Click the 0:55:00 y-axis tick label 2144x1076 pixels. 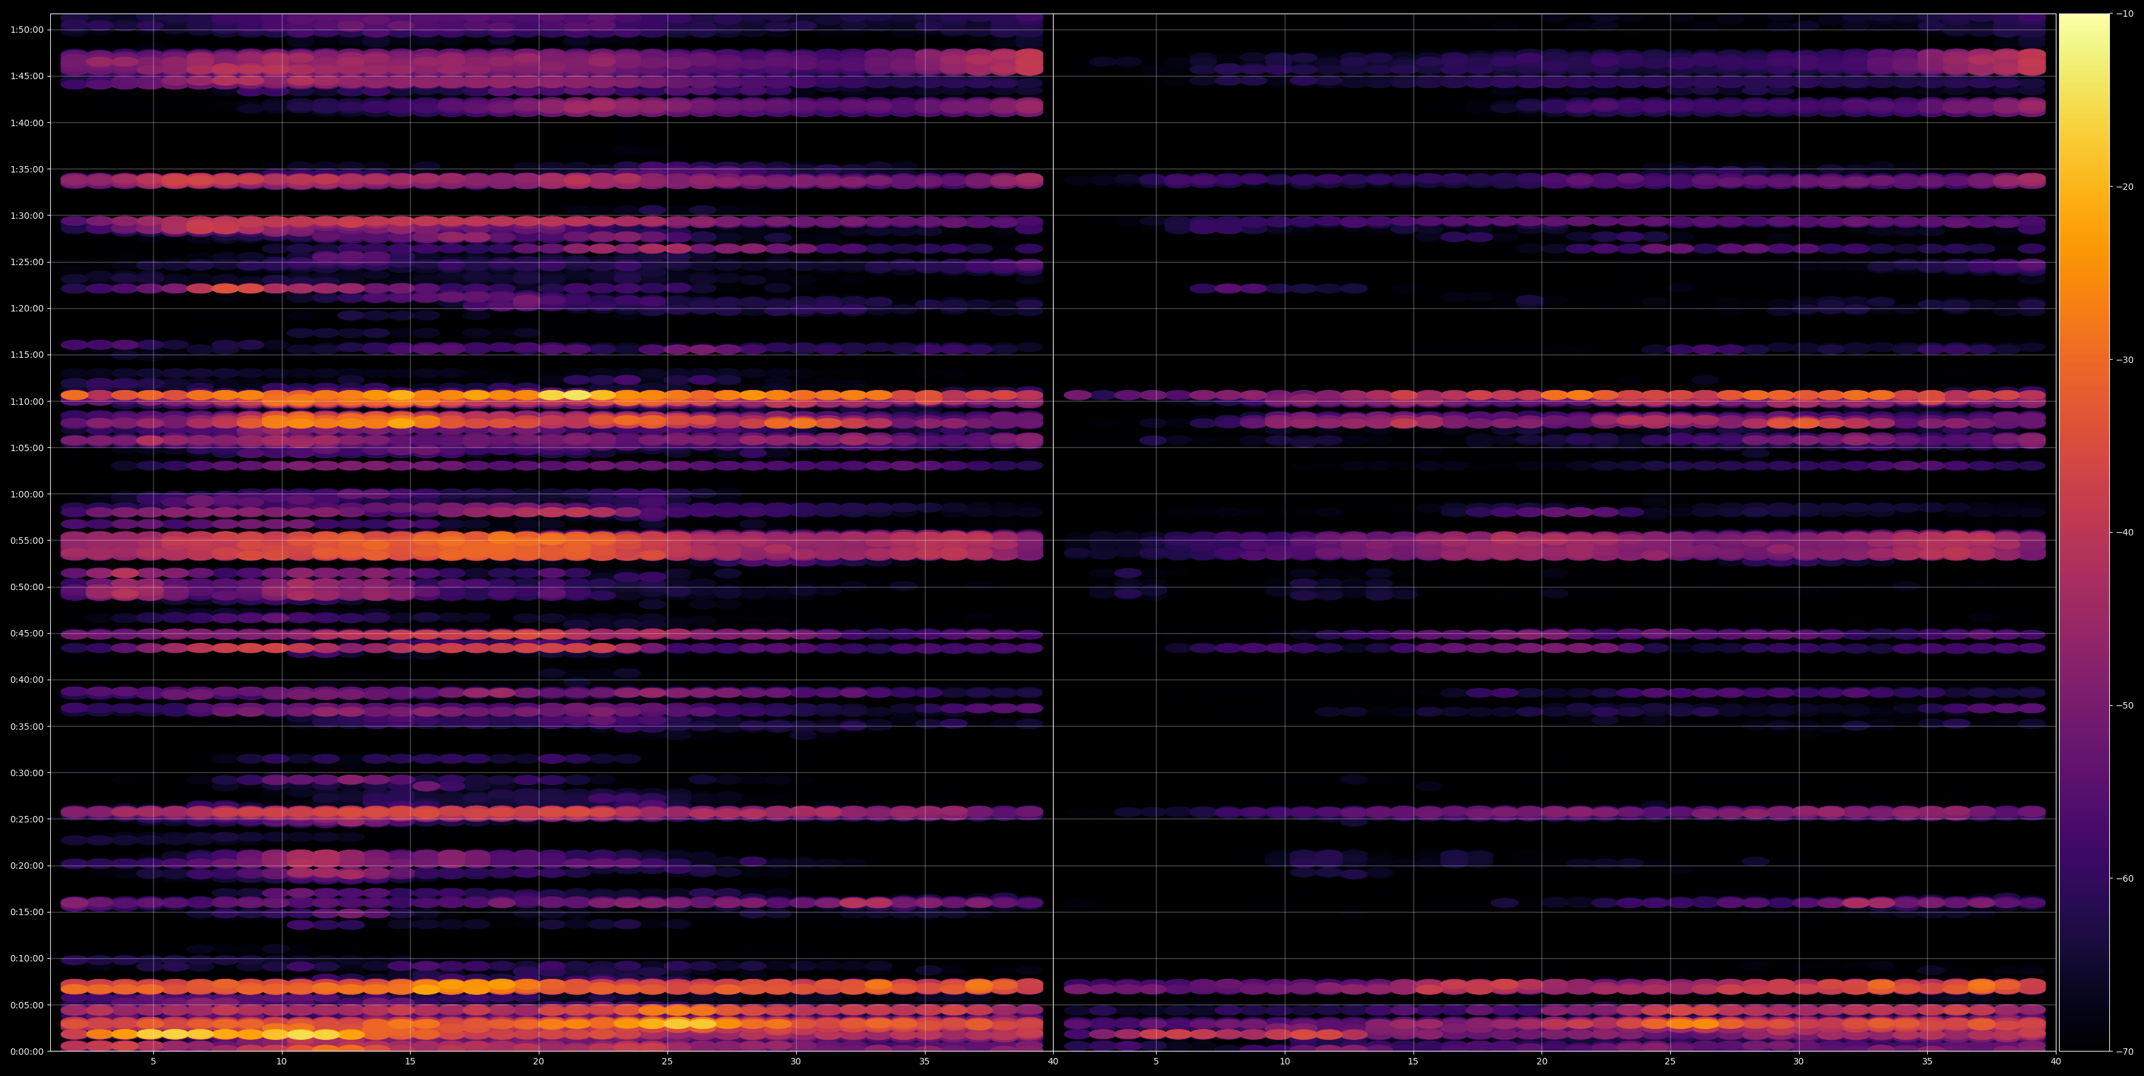pos(26,541)
